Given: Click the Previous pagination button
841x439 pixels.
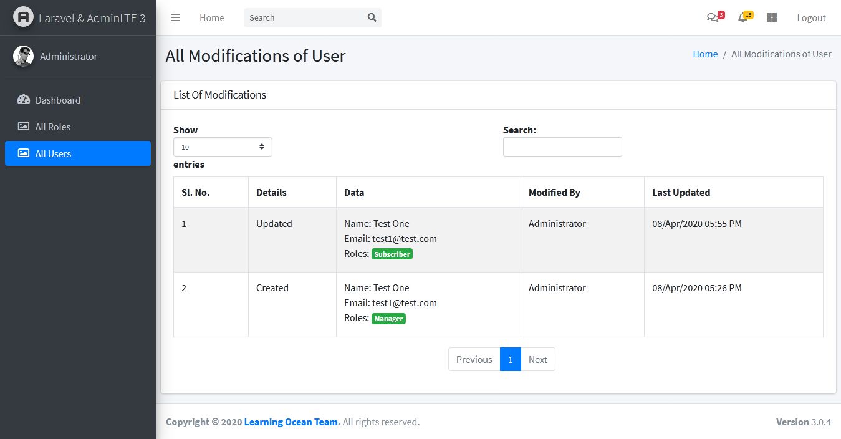Looking at the screenshot, I should [474, 359].
